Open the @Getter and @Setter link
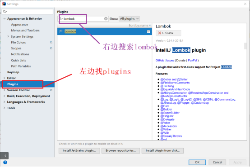Screen dimensions: 250x167 click(x=174, y=79)
